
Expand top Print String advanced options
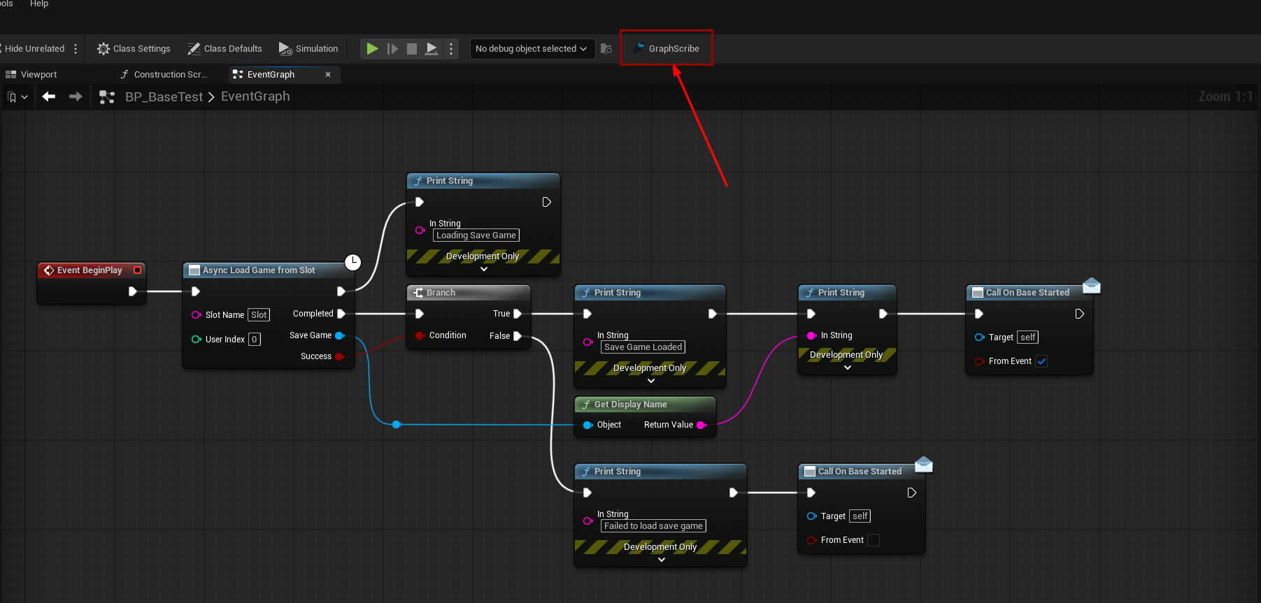[484, 269]
